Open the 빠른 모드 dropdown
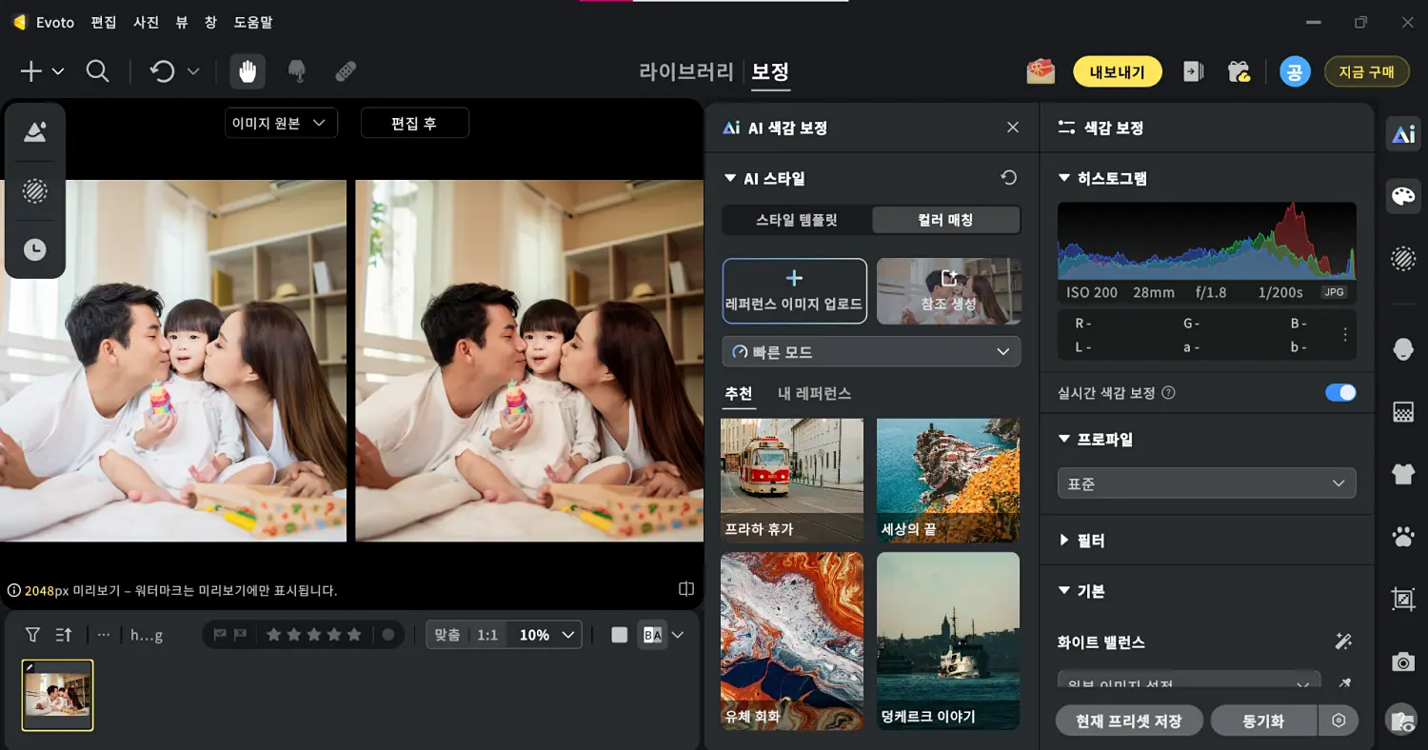Viewport: 1428px width, 750px height. (x=870, y=351)
